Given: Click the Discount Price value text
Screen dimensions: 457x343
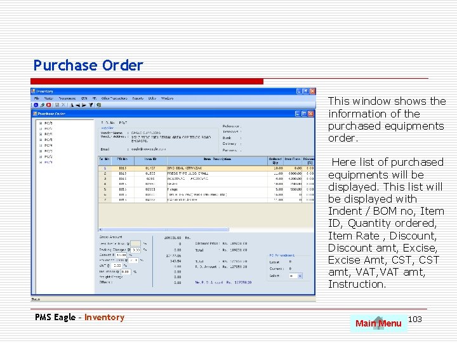Looking at the screenshot, I should 238,243.
